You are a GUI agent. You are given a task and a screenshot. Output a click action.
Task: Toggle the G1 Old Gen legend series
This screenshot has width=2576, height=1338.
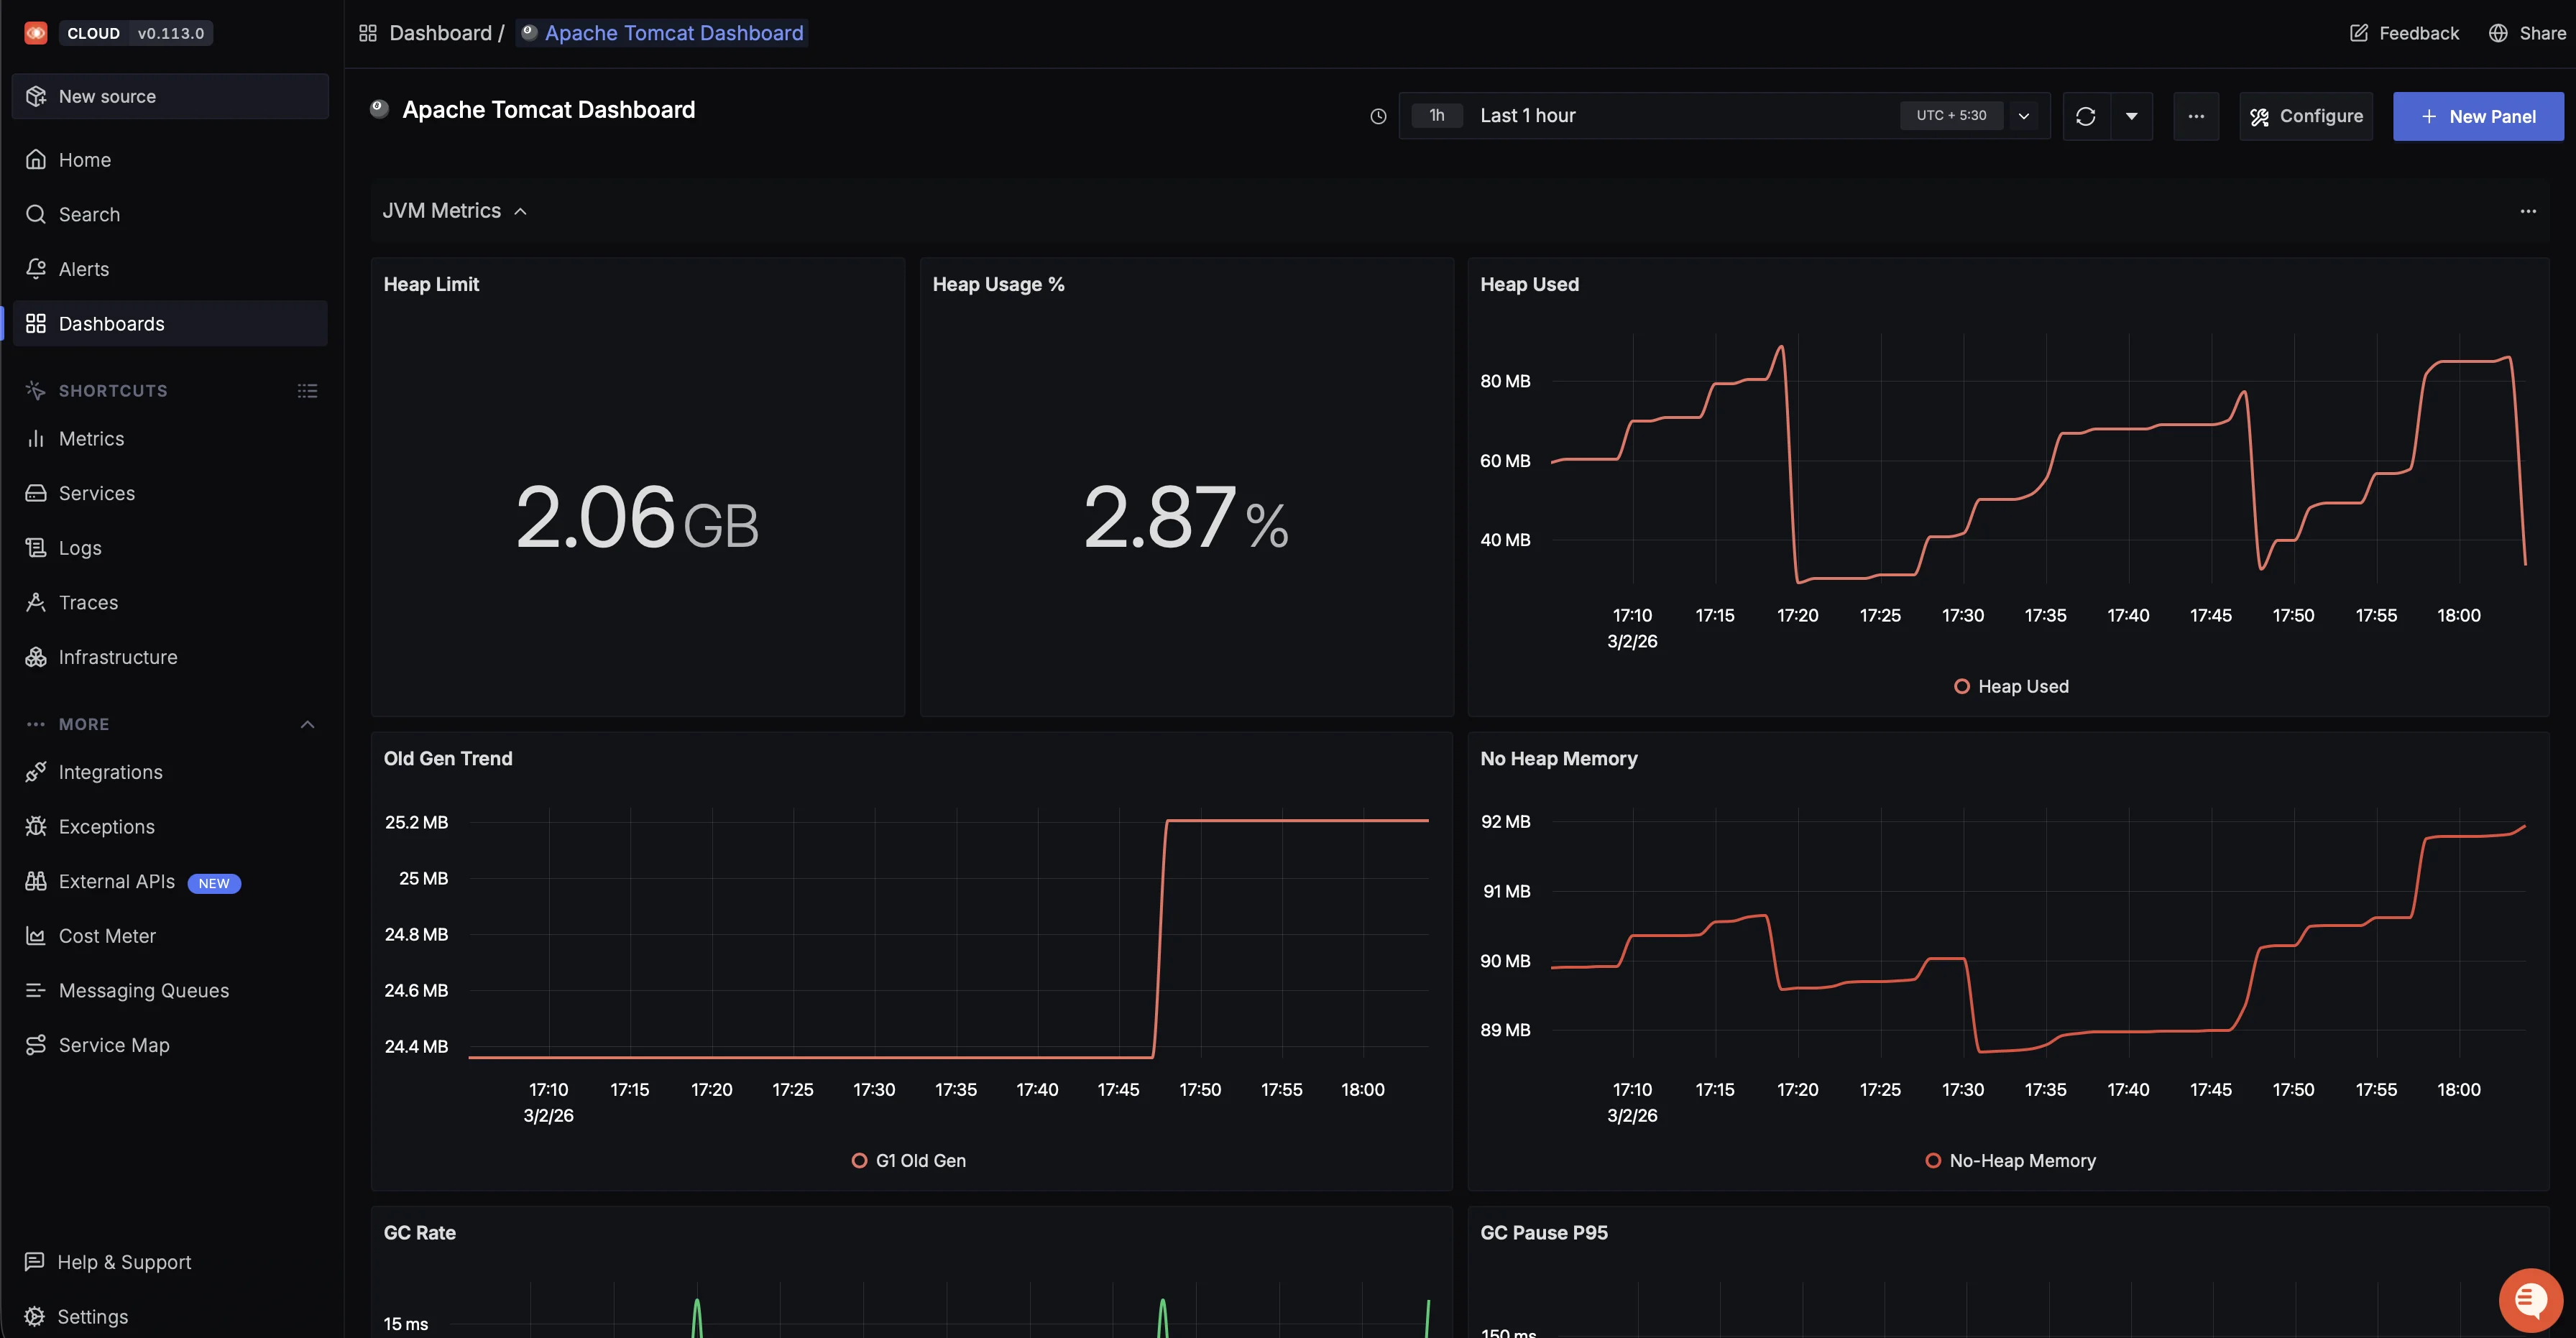point(920,1160)
